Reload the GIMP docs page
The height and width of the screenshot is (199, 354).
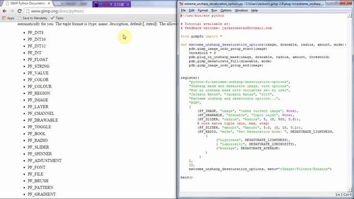20,11
